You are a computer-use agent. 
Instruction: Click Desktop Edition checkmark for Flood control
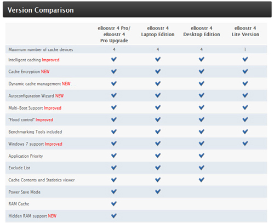(202, 119)
